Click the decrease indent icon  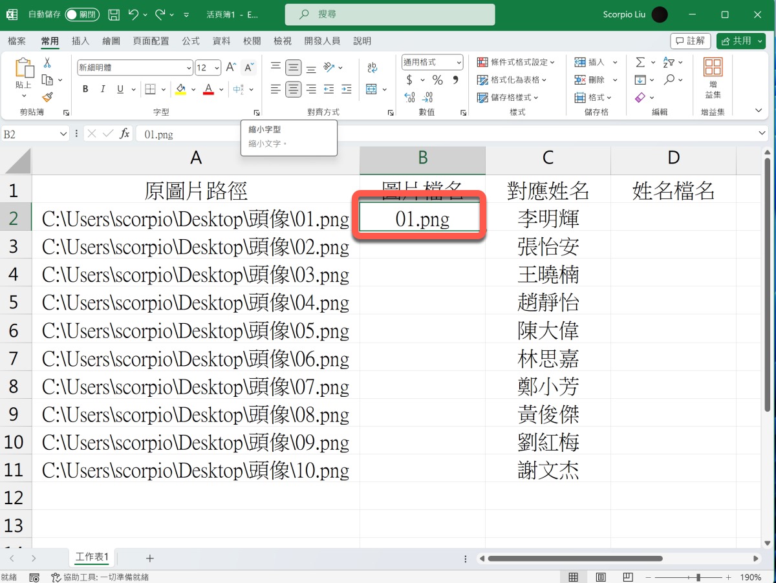(x=329, y=89)
